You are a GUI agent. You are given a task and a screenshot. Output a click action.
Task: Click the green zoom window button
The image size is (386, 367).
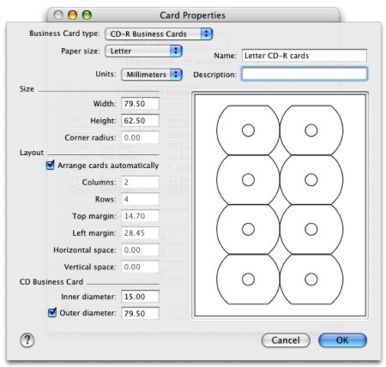coord(87,15)
